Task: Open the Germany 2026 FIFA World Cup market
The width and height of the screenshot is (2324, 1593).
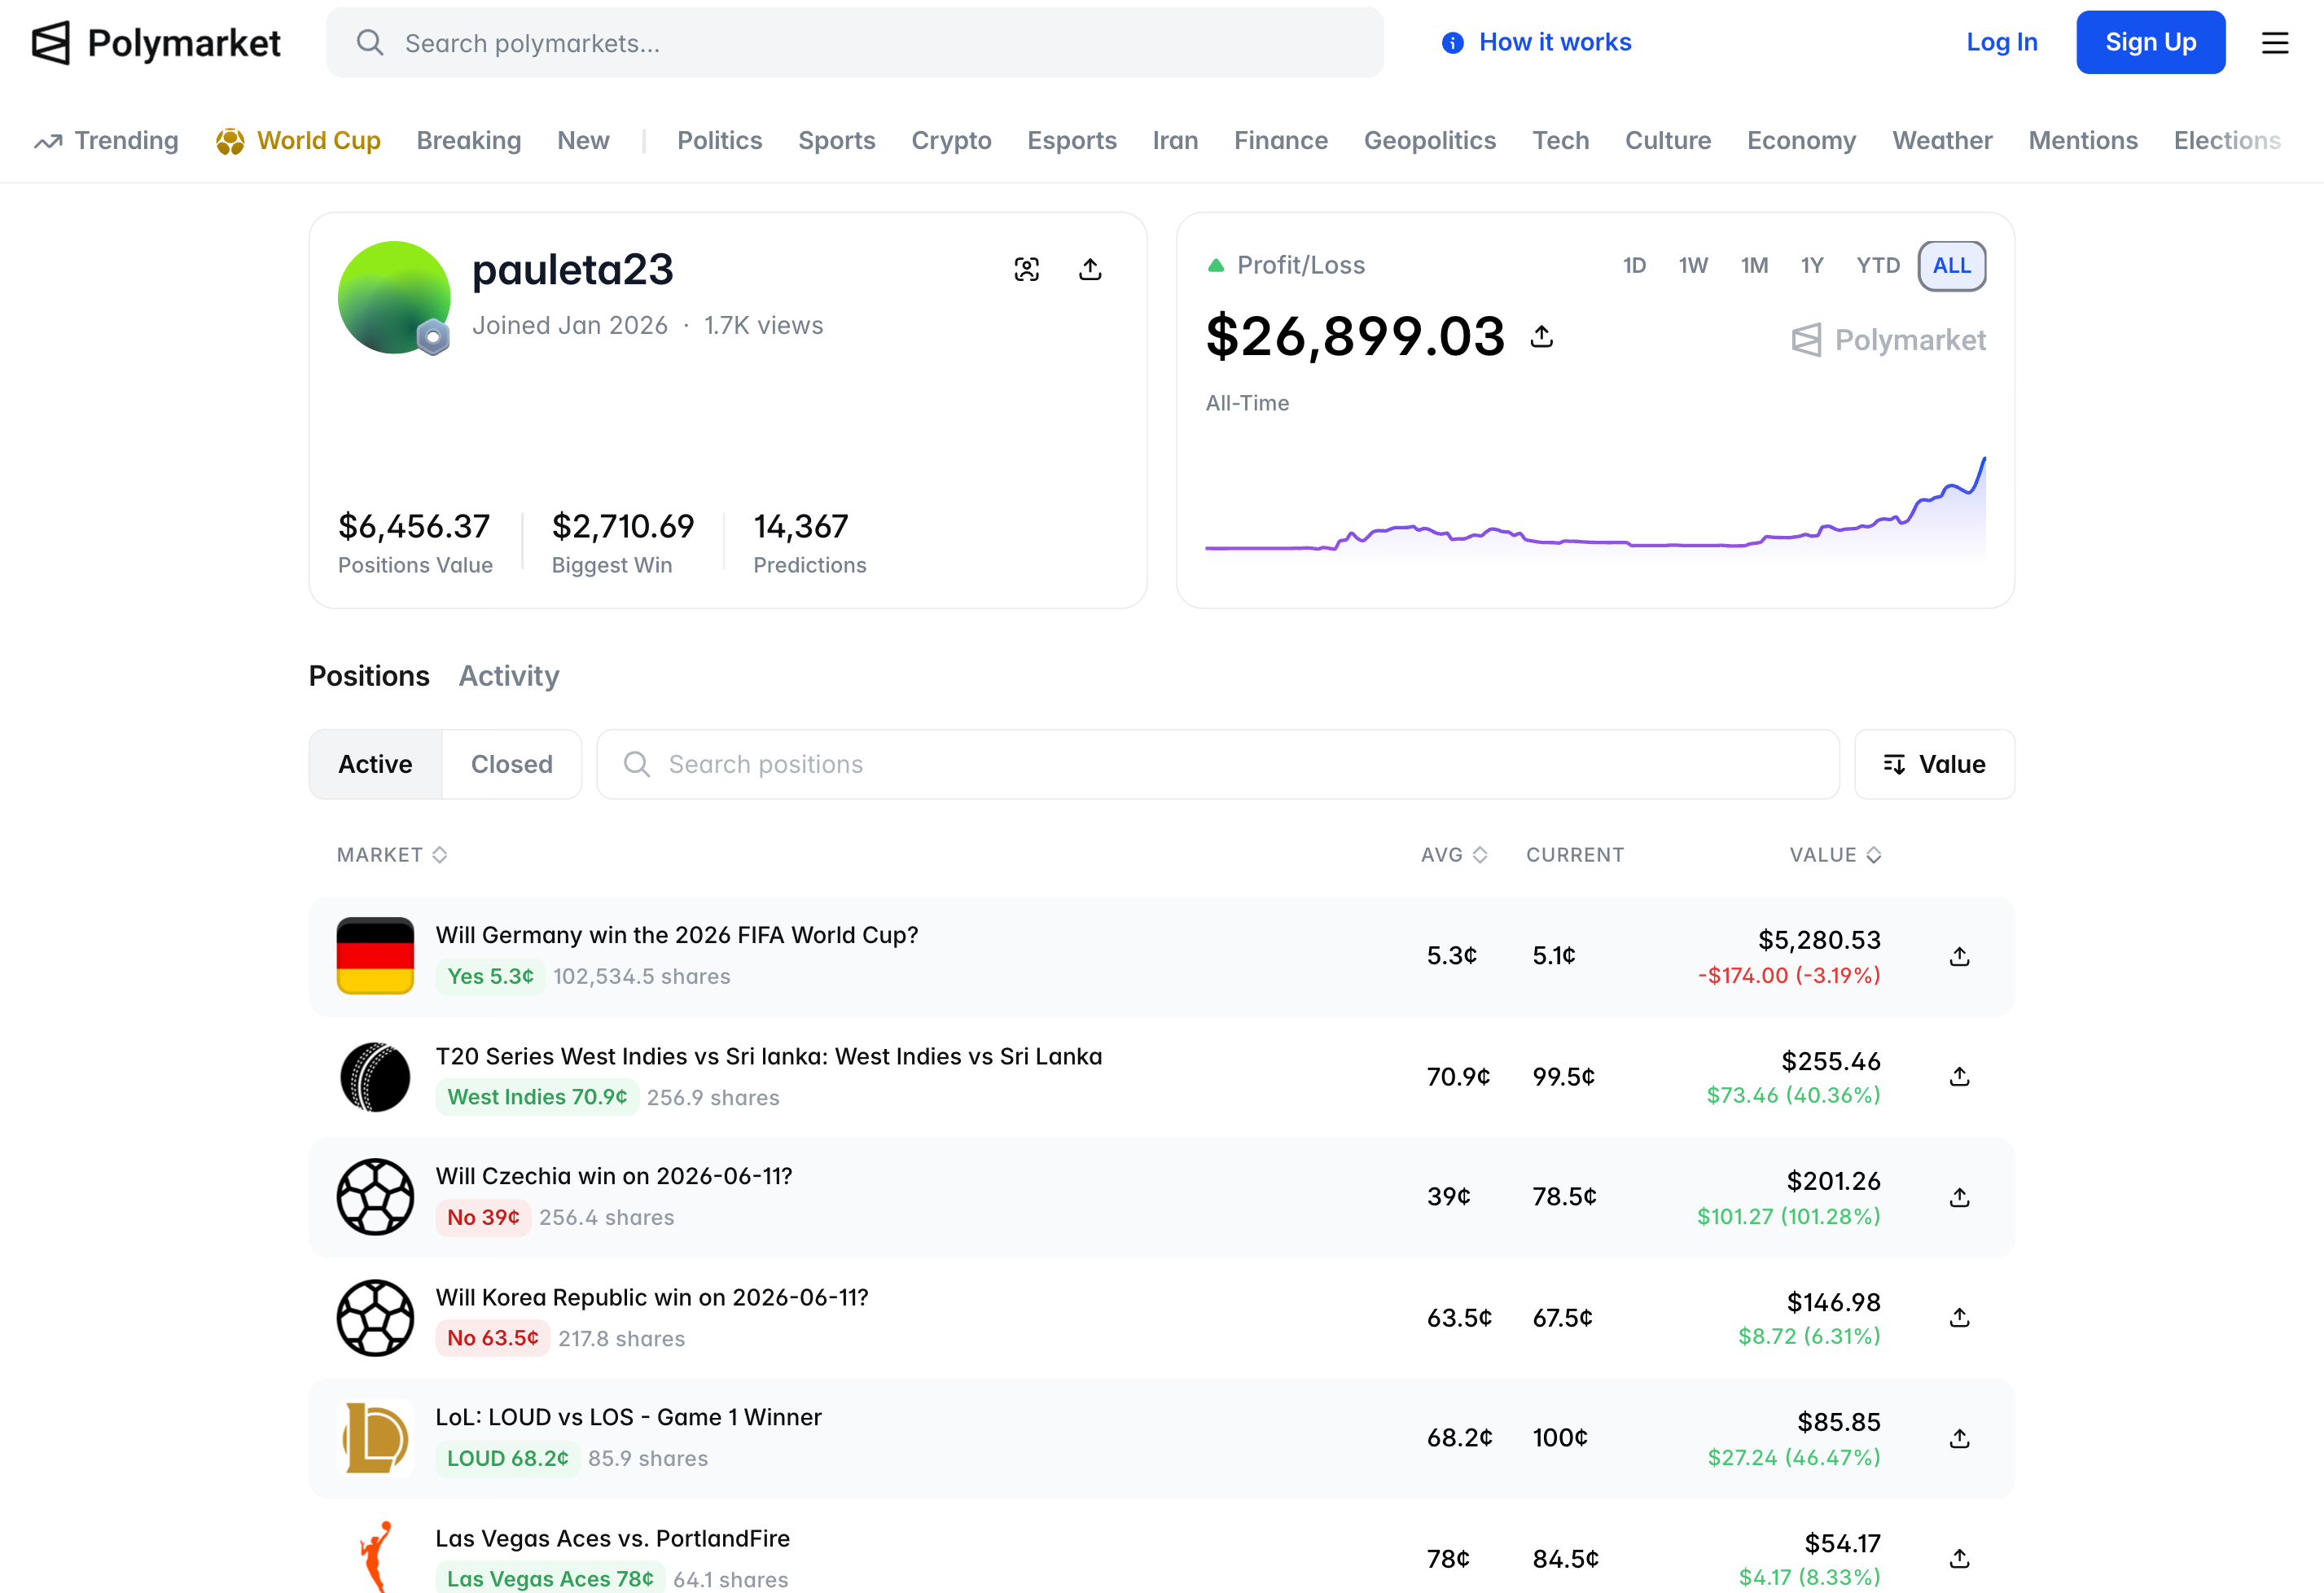Action: tap(677, 936)
